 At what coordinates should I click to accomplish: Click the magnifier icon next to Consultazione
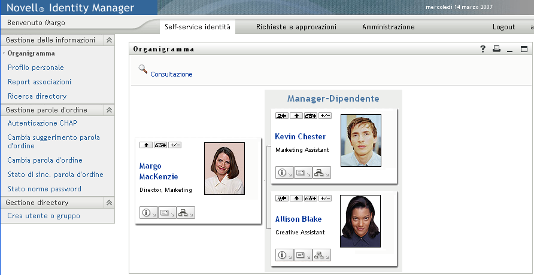coord(142,69)
